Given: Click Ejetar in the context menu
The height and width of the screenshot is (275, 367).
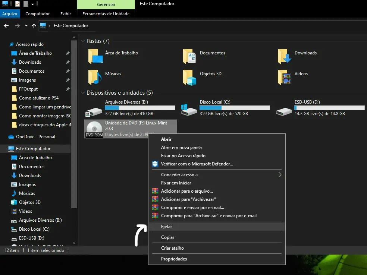Looking at the screenshot, I should click(217, 227).
